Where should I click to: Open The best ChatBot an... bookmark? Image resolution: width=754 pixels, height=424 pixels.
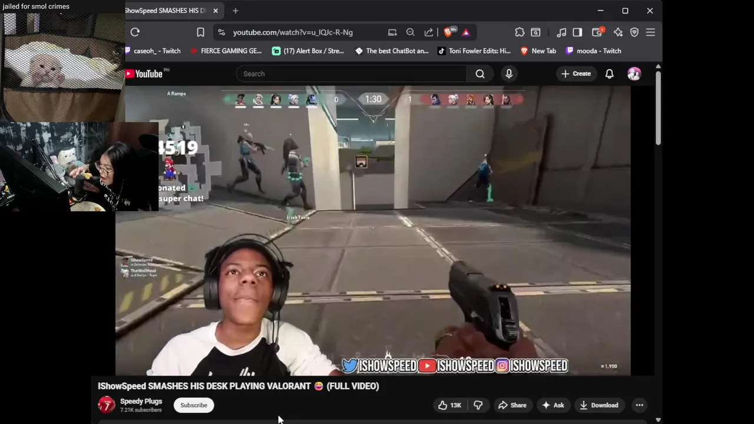coord(392,51)
